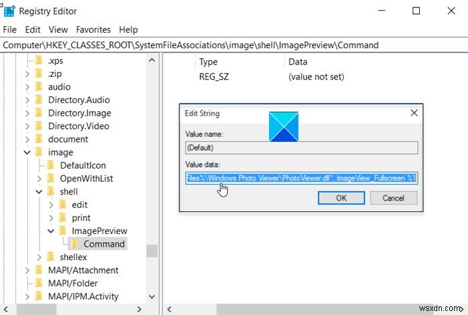Open the View menu
468x315 pixels.
pyautogui.click(x=58, y=29)
